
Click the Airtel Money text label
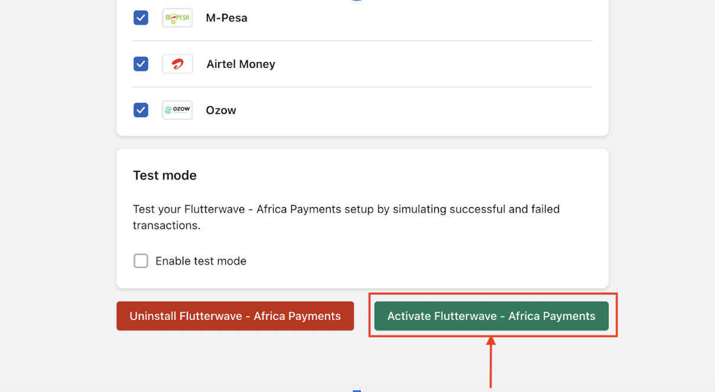coord(240,64)
